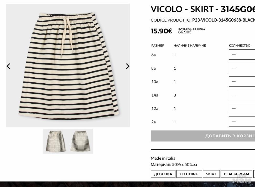255x187 pixels.
Task: Click the quantity field for size 14a
Action: coord(242,95)
